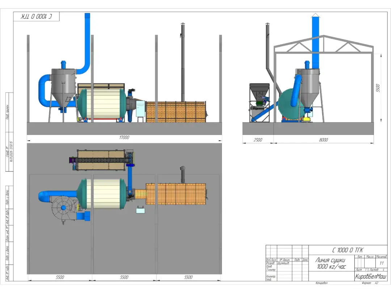The width and height of the screenshot is (391, 293).
Task: Click the 17000 length dimension label
Action: (124, 137)
